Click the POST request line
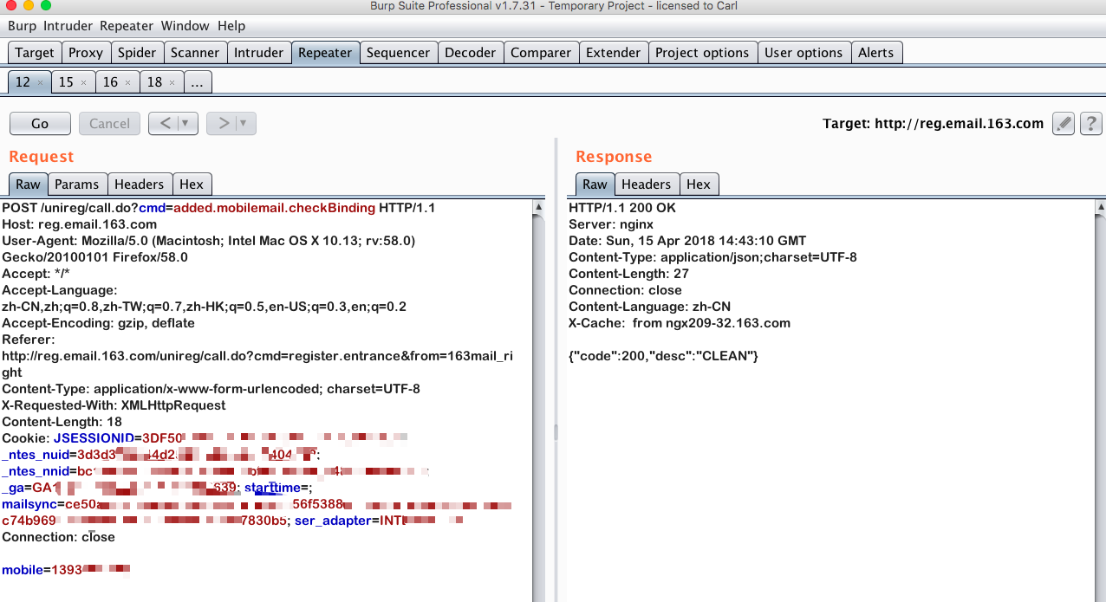1106x602 pixels. pos(218,208)
